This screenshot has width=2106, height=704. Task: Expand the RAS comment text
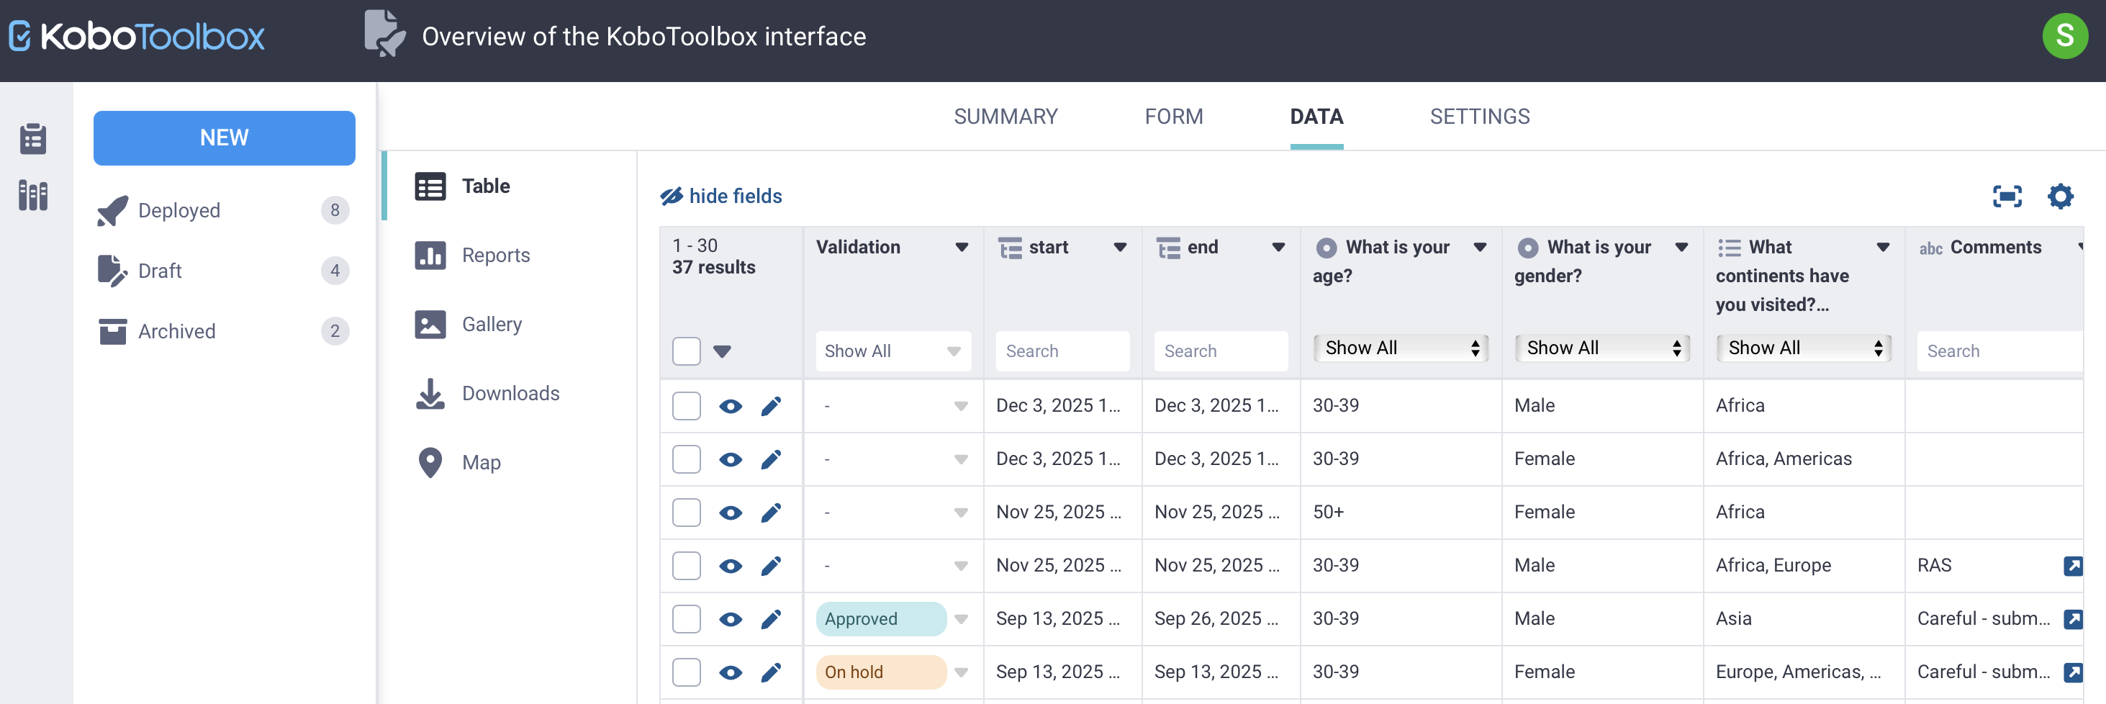click(x=2071, y=566)
